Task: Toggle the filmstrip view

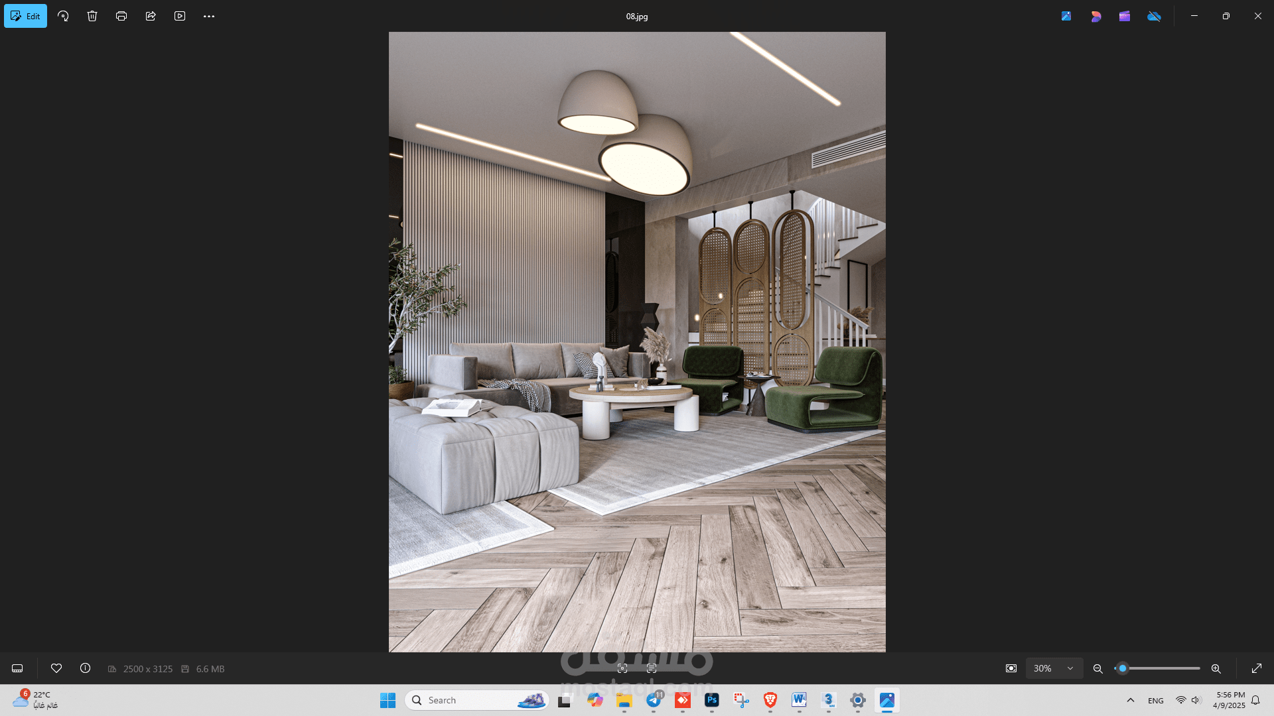Action: [17, 668]
